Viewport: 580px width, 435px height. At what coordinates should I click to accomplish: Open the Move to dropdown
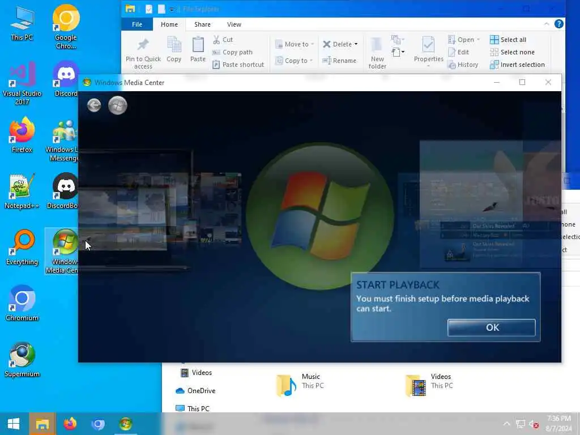pyautogui.click(x=295, y=44)
